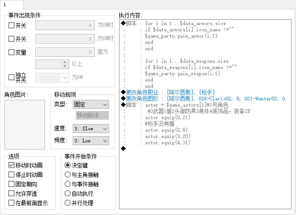296x215 pixels.
Task: Enable the first 开关 condition checkbox
Action: pyautogui.click(x=11, y=25)
